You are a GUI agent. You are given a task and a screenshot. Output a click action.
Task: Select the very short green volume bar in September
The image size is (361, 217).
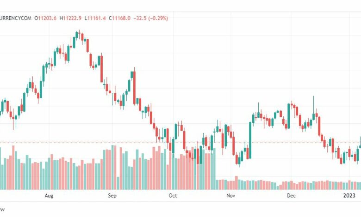[x=118, y=183]
